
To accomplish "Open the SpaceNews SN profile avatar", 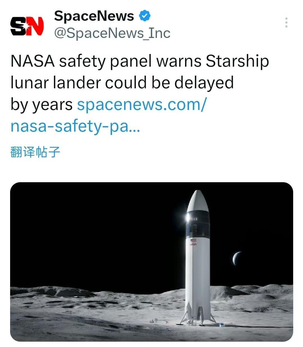I will pos(27,26).
